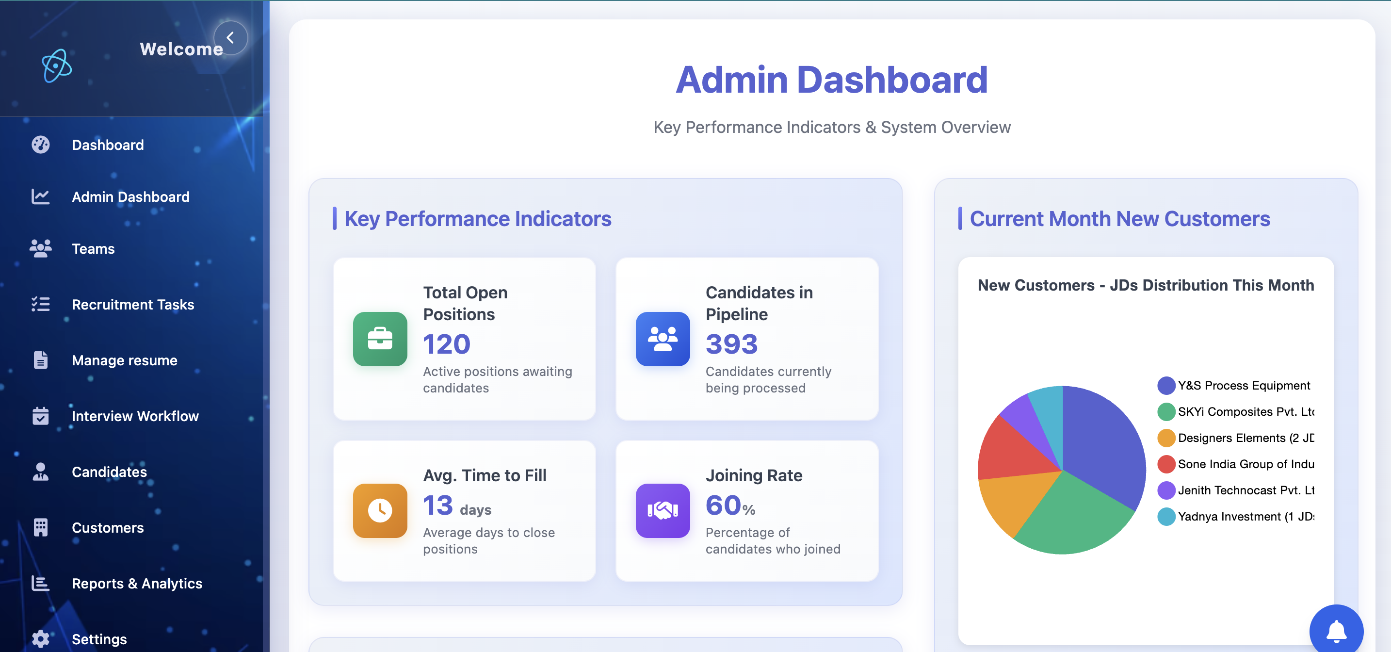The width and height of the screenshot is (1391, 652).
Task: Click the Teams people icon
Action: pos(41,248)
